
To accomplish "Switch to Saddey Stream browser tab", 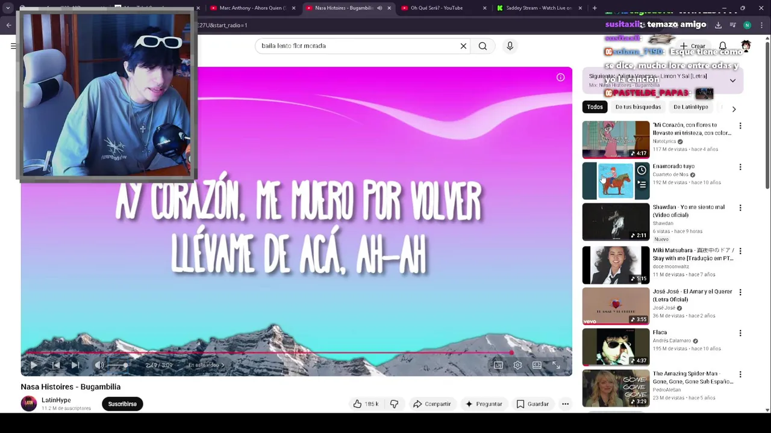I will (x=538, y=8).
